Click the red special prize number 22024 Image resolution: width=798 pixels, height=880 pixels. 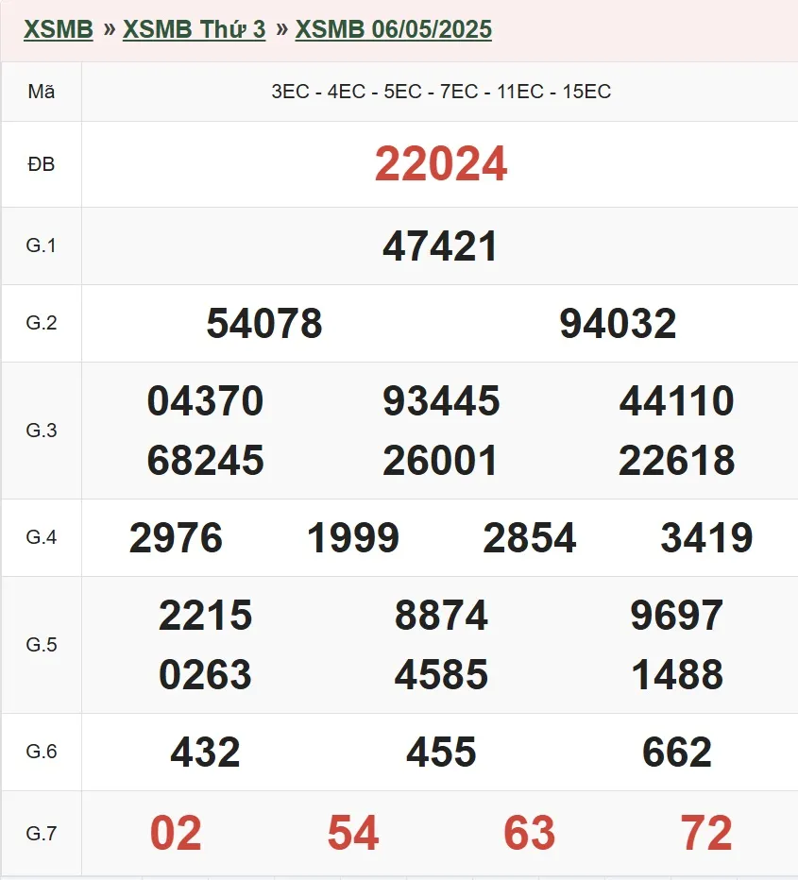point(440,164)
